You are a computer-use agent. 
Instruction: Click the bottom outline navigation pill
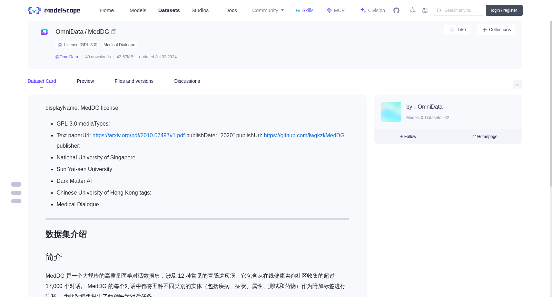tap(16, 201)
